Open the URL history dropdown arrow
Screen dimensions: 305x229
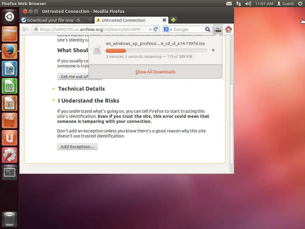(150, 30)
